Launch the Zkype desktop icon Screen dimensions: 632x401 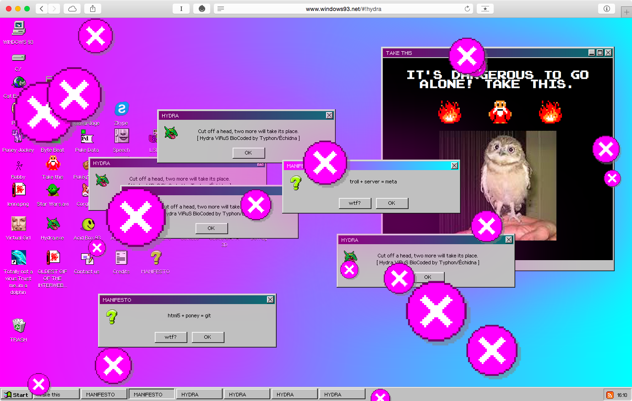pos(121,110)
